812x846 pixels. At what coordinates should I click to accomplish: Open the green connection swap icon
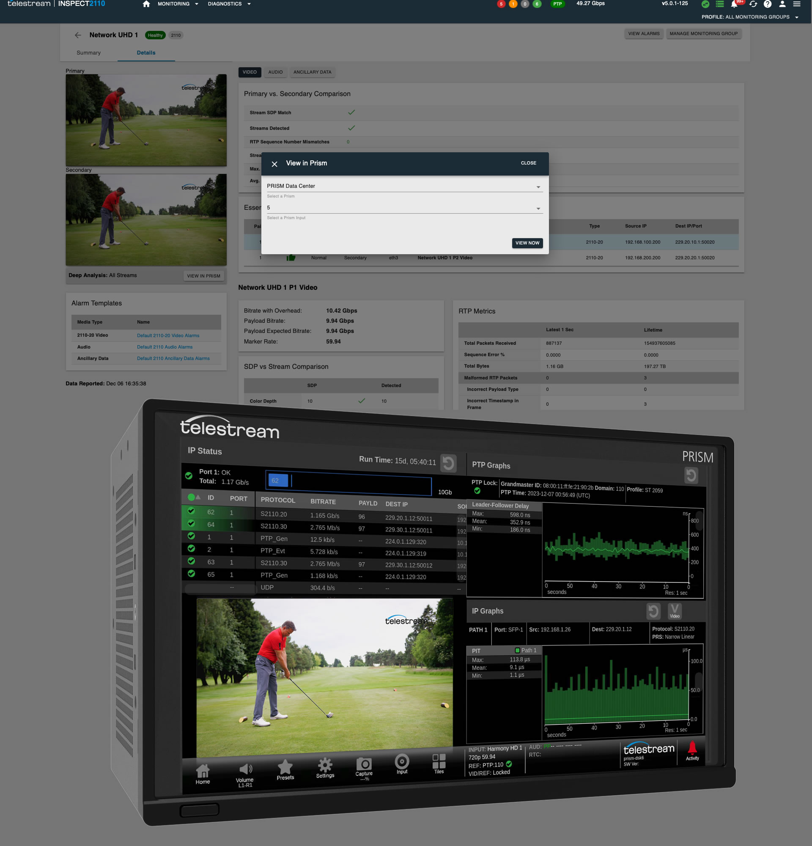(x=705, y=4)
